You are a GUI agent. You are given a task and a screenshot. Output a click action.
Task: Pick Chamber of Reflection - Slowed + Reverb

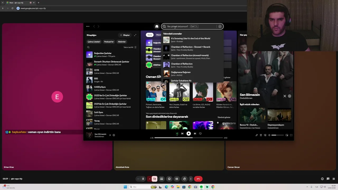193,48
